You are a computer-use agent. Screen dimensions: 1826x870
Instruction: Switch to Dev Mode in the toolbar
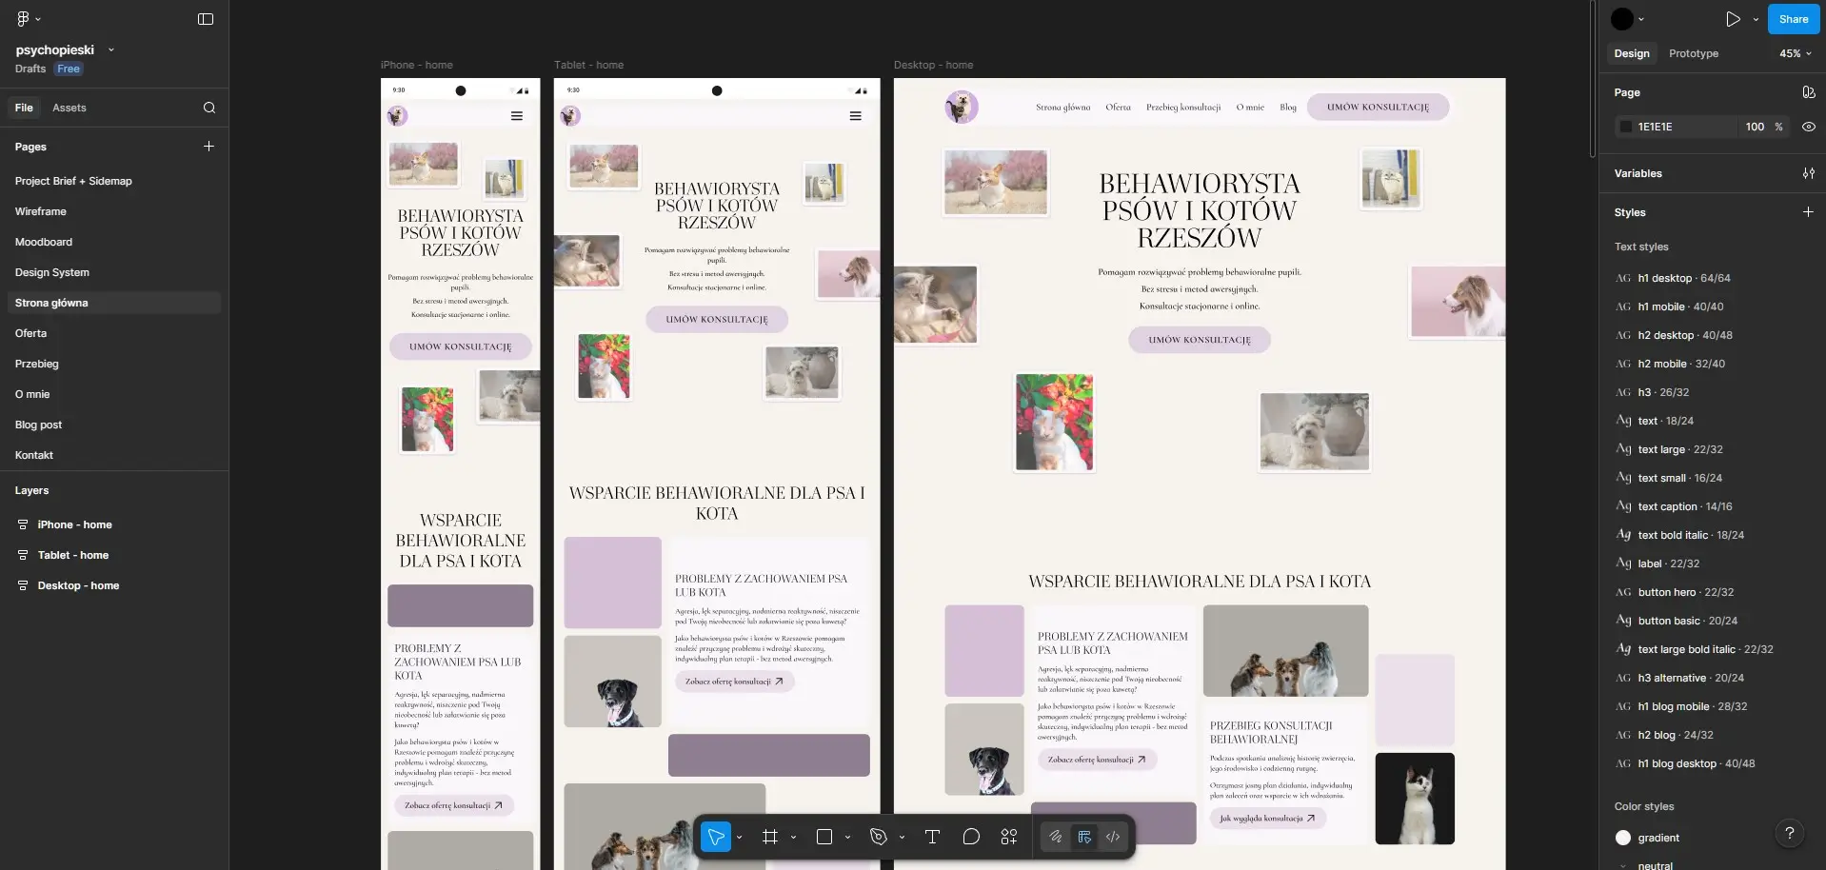pos(1113,837)
